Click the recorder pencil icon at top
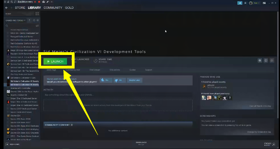This screenshot has height=149, width=280. point(47,2)
